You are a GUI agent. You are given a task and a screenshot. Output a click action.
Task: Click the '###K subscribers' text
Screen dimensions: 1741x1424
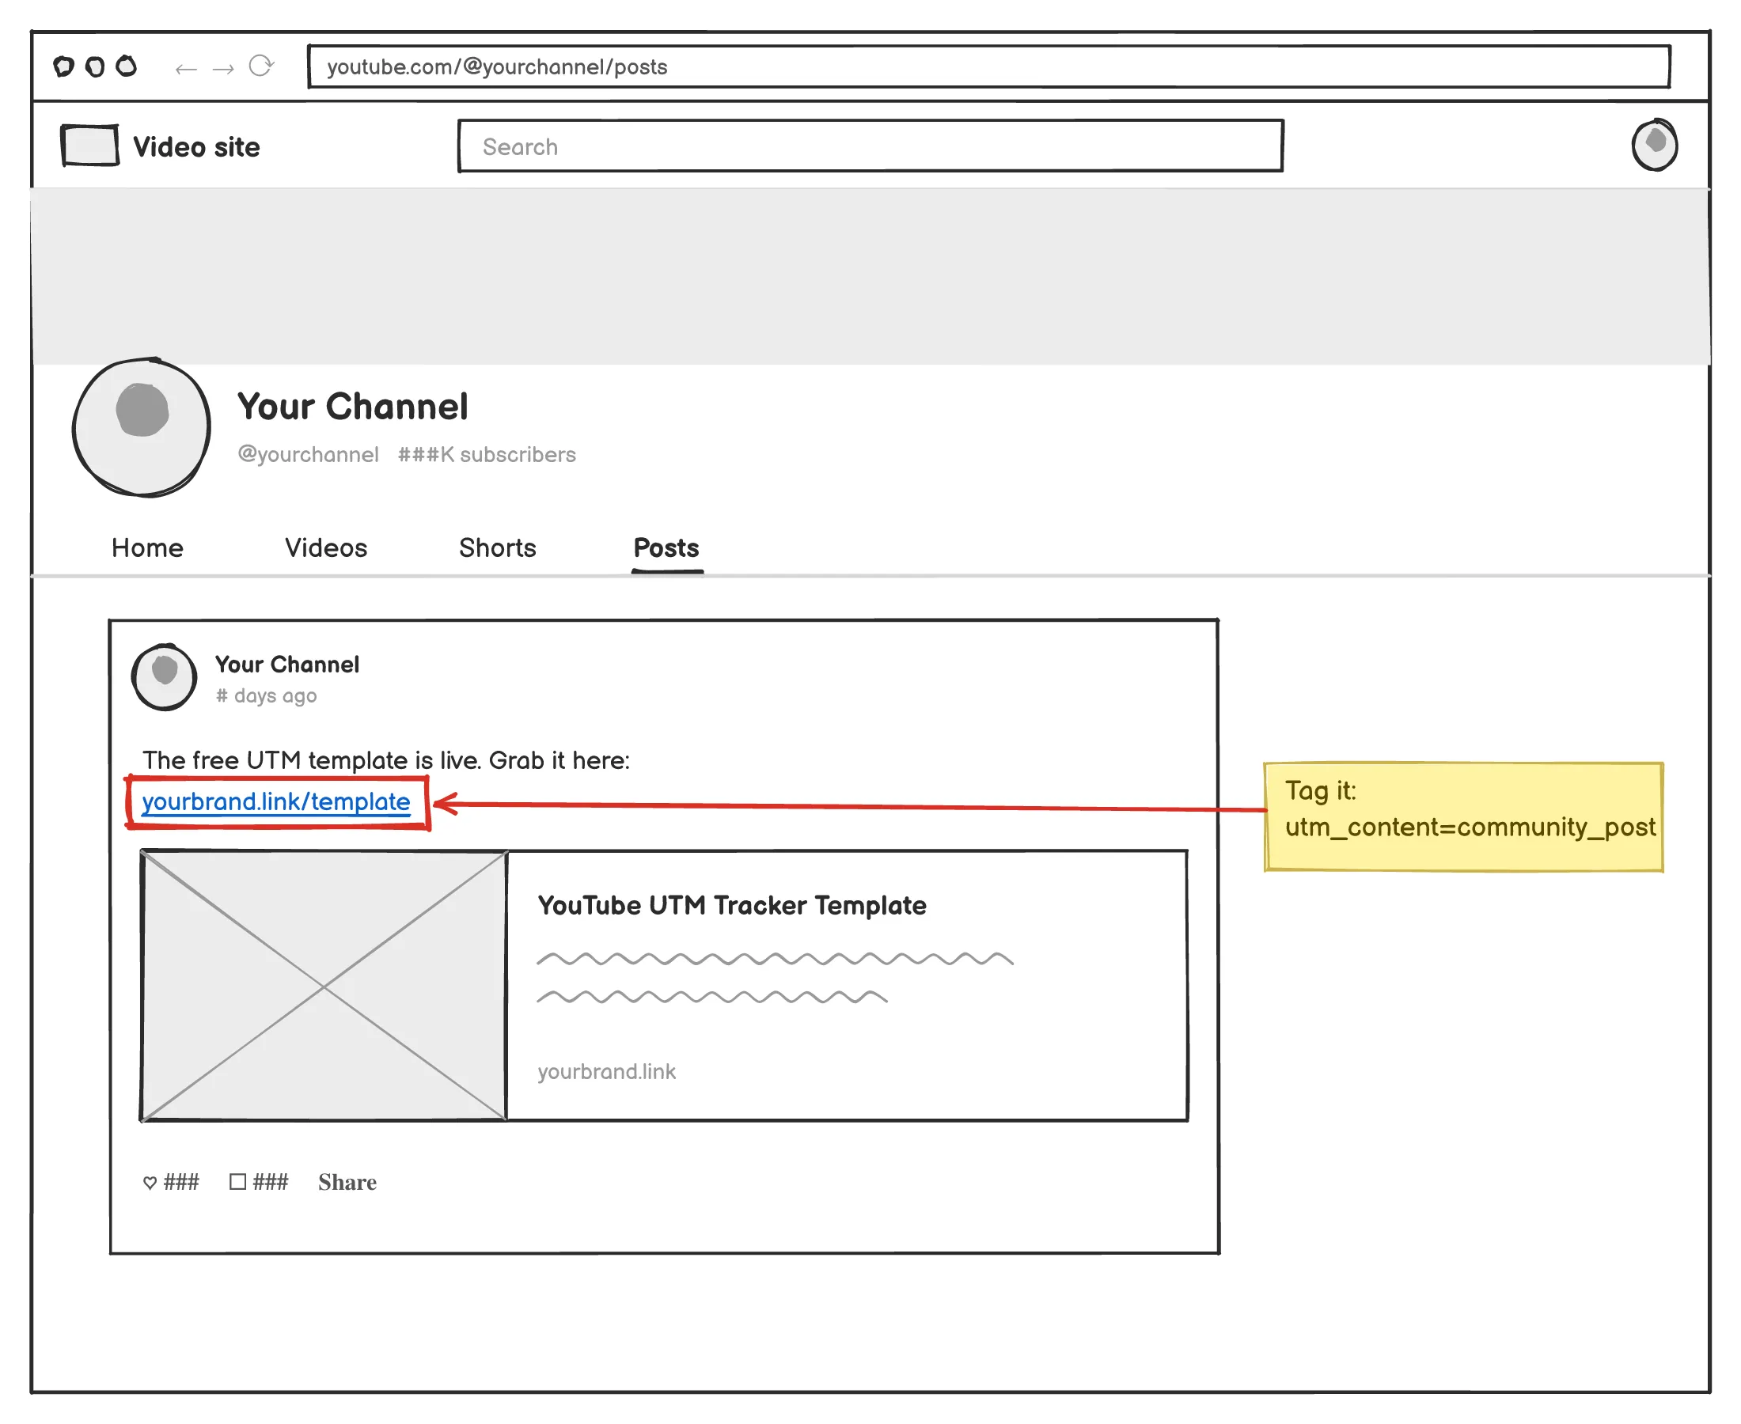click(487, 454)
